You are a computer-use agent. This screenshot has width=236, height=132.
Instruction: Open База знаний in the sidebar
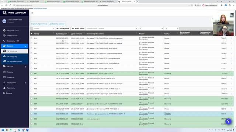12,36
